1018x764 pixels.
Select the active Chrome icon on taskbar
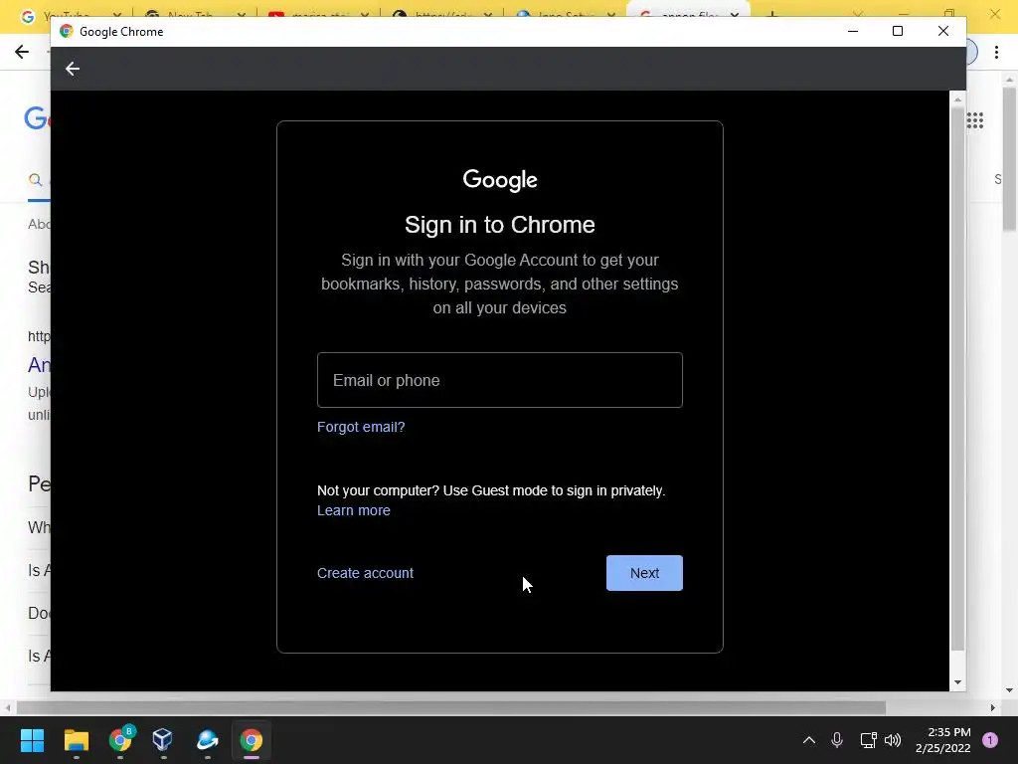[x=252, y=740]
